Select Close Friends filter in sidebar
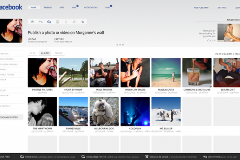Viewport: 240px width, 160px height. coord(7,59)
